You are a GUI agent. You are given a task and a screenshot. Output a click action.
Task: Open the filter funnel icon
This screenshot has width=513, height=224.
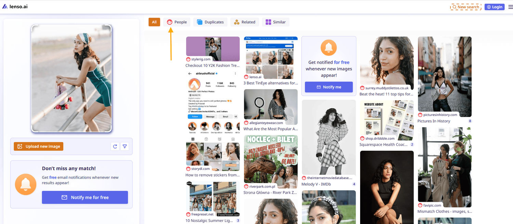[125, 146]
